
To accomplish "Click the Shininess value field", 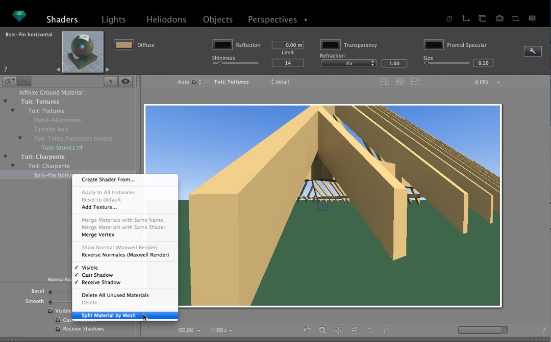I will pos(288,63).
